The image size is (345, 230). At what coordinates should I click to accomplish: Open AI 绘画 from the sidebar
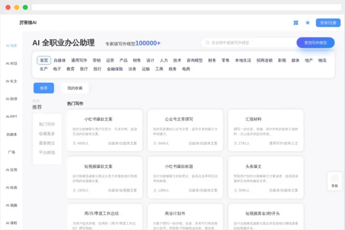point(11,188)
